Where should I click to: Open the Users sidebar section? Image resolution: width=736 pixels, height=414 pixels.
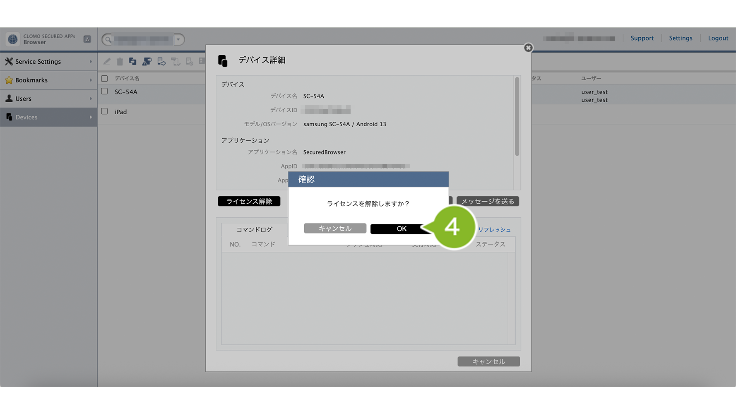click(x=48, y=99)
